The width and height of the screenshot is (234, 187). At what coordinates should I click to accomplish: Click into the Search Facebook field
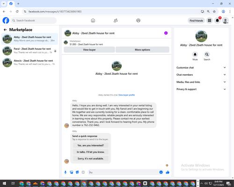point(34,21)
